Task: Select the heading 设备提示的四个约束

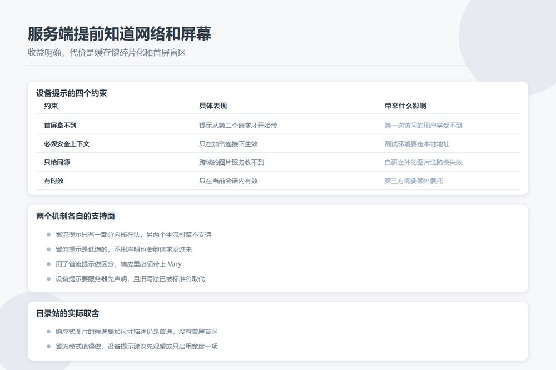Action: [71, 93]
